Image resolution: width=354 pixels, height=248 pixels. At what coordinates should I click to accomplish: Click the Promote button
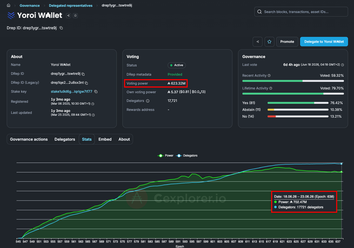click(287, 42)
